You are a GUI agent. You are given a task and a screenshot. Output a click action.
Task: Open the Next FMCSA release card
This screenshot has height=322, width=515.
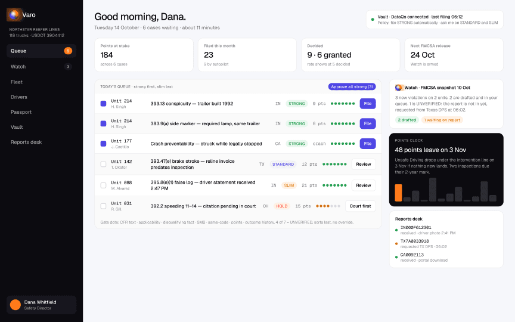[x=454, y=55]
